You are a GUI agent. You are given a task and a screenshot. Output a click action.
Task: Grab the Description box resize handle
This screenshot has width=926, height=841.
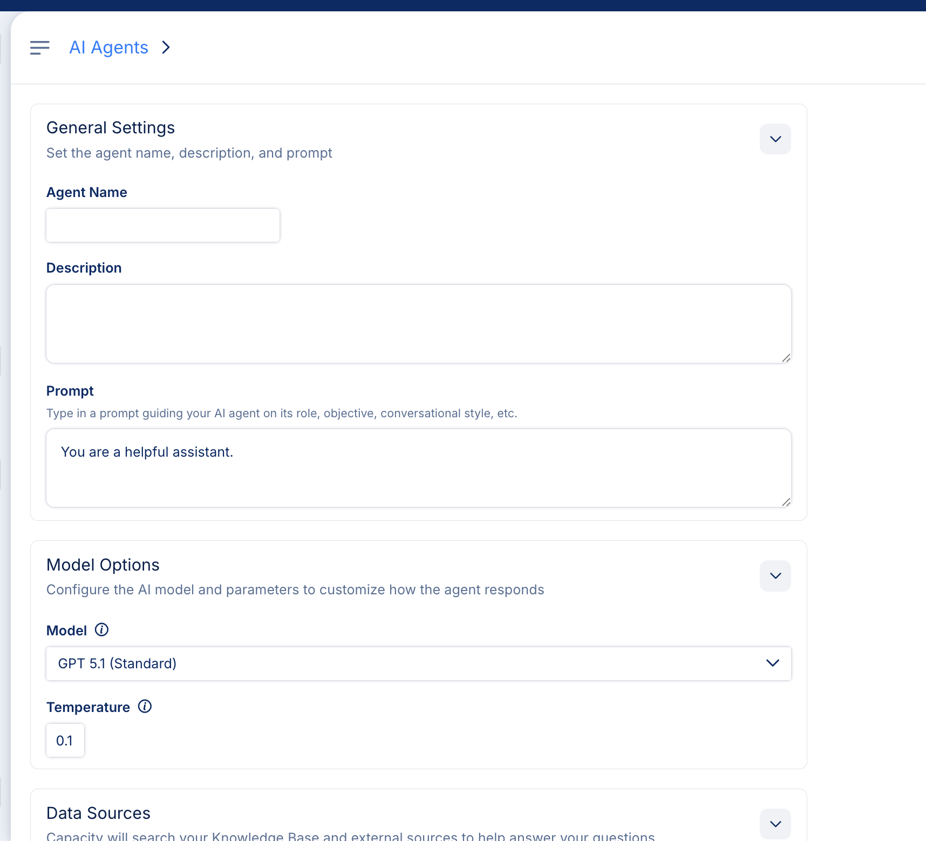tap(786, 358)
